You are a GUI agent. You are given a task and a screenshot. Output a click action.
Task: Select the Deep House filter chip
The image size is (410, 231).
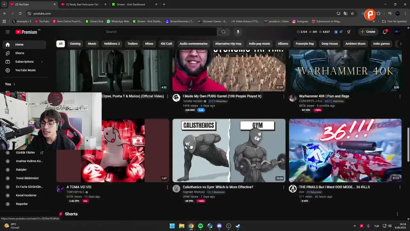(330, 44)
